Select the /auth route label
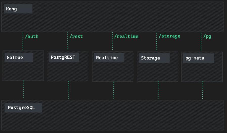Viewport: 227px width, 133px height. (32, 36)
